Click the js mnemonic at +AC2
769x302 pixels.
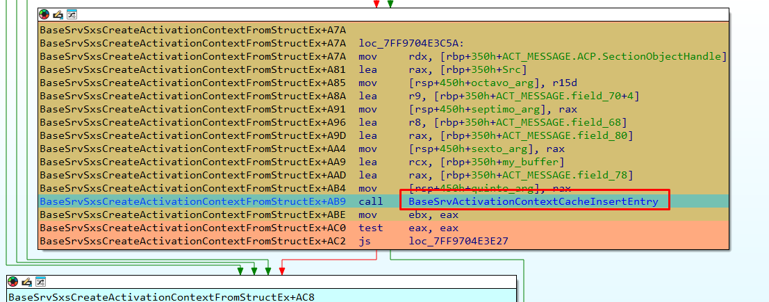pyautogui.click(x=365, y=241)
